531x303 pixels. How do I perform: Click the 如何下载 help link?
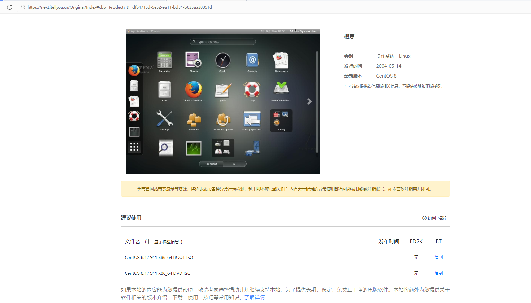click(434, 218)
